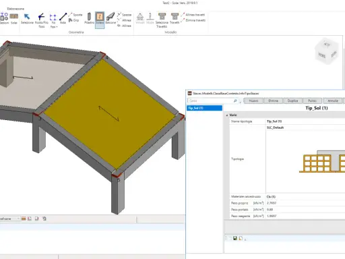Image resolution: width=345 pixels, height=259 pixels.
Task: Open the Fili fissi dropdown tool
Action: 53,20
